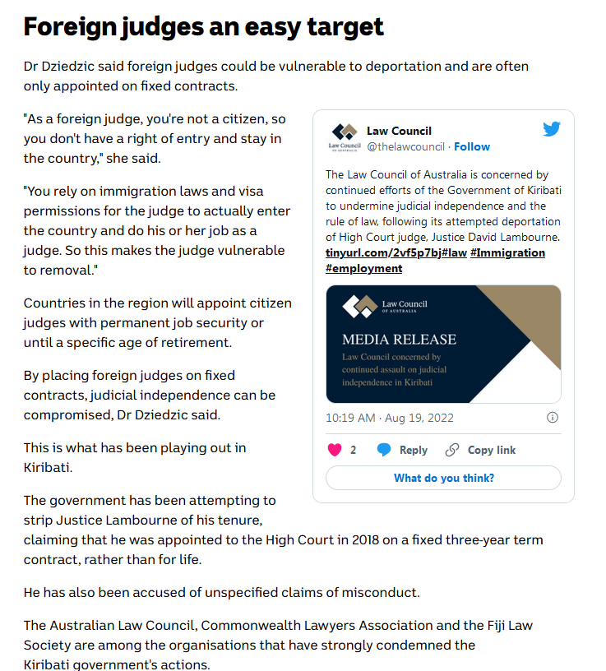Click the Reply speech bubble icon
Viewport: 606px width, 671px height.
pos(384,450)
